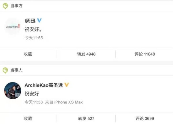Click the 今天11:55 timestamp

pyautogui.click(x=34, y=38)
